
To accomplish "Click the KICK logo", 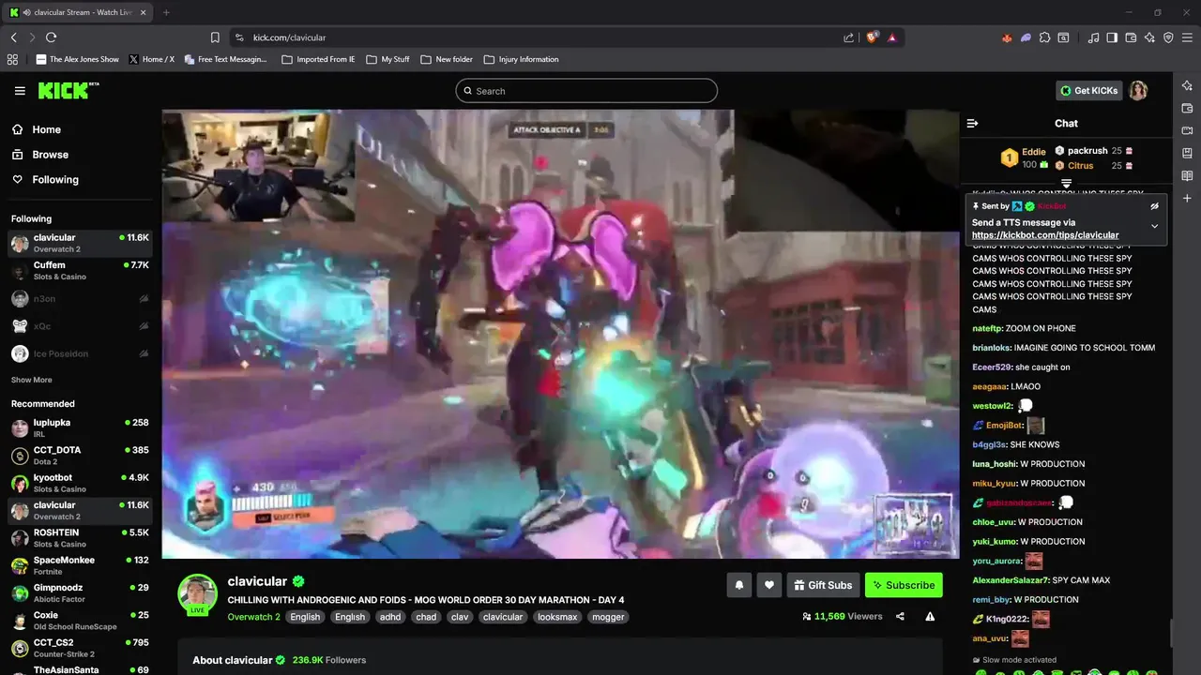I will 68,90.
